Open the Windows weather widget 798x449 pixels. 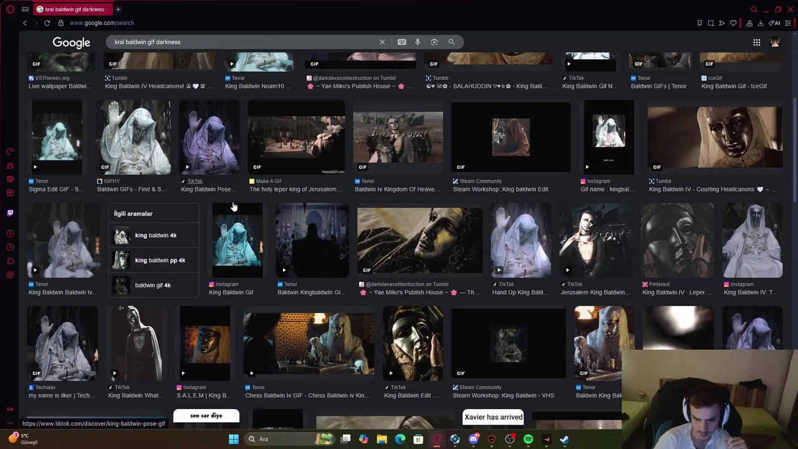click(x=24, y=439)
